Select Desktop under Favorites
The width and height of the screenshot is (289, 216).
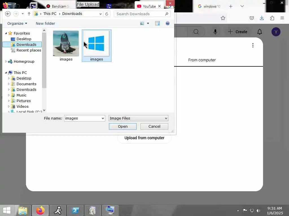(24, 39)
